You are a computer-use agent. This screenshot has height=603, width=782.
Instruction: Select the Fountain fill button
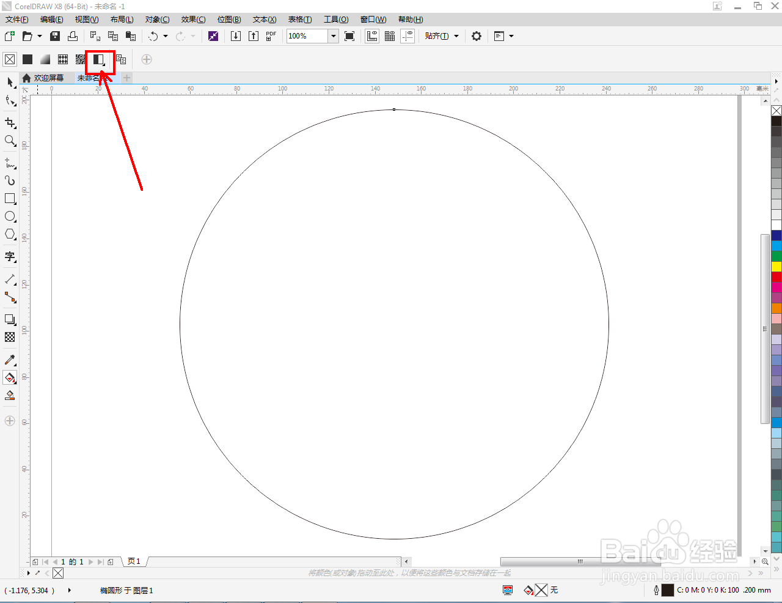45,59
